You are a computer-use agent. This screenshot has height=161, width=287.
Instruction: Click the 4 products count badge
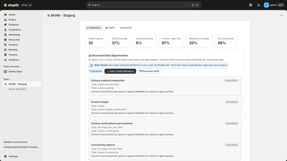tap(231, 145)
